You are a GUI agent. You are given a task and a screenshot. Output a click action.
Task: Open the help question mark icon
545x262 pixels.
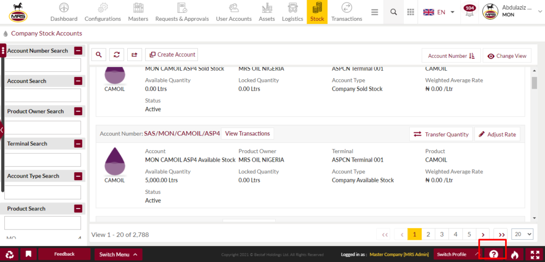[x=493, y=255]
